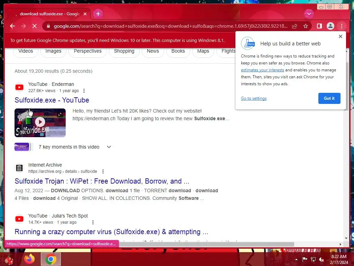This screenshot has height=266, width=354.
Task: Click the scroll right arrow
Action: (x=341, y=244)
